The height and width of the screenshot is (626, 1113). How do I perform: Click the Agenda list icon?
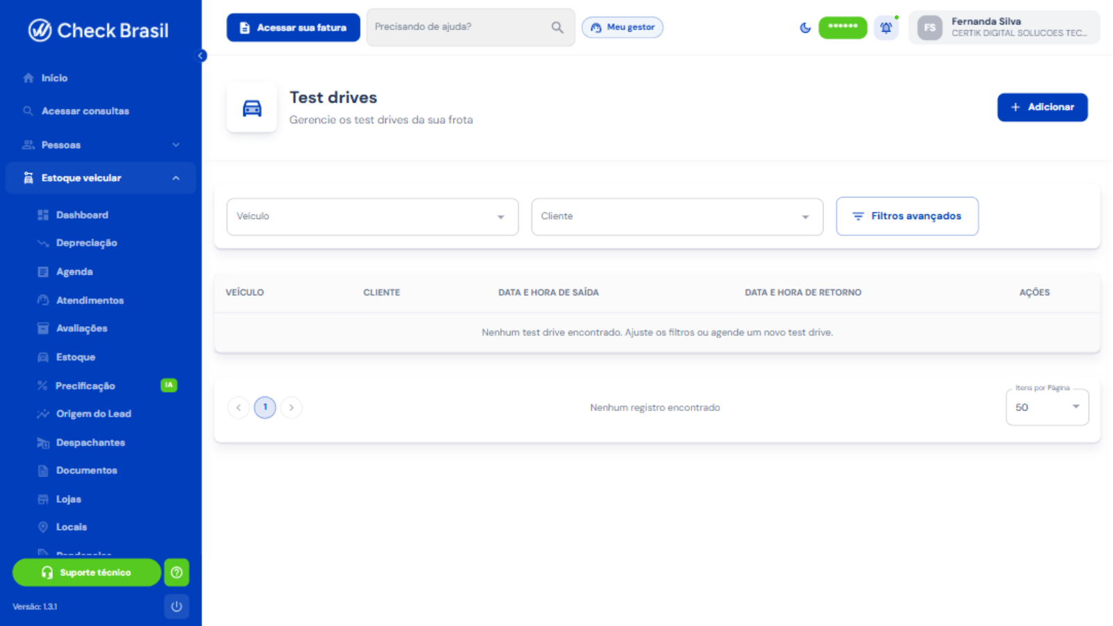pyautogui.click(x=43, y=272)
